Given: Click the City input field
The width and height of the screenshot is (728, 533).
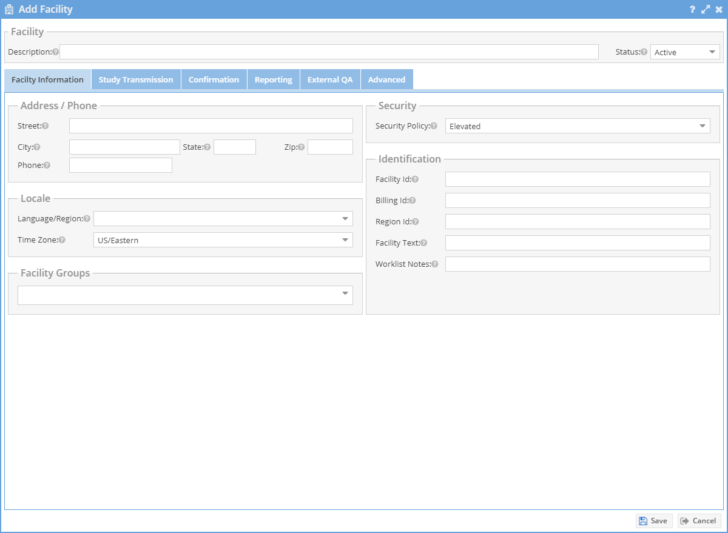Looking at the screenshot, I should tap(124, 147).
